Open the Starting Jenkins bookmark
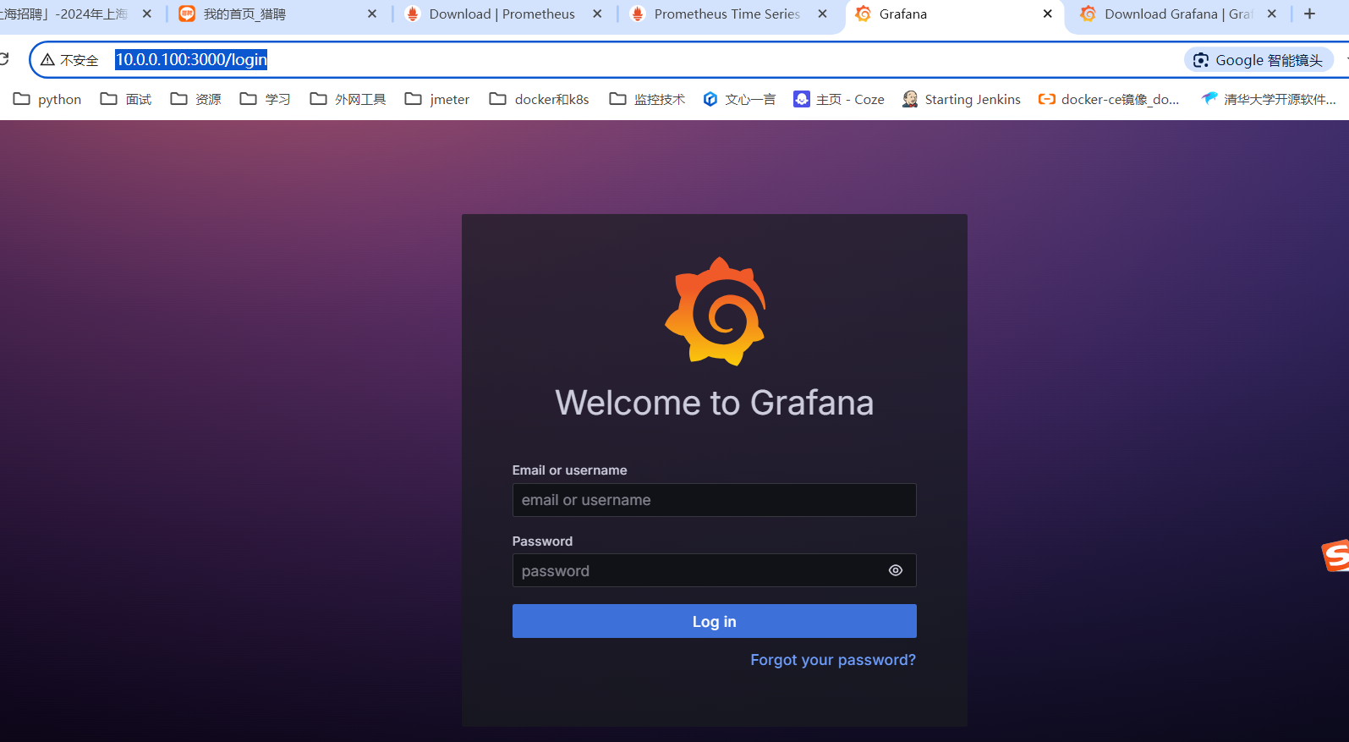The height and width of the screenshot is (742, 1349). tap(962, 99)
